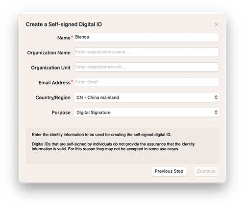
Task: Open the CN - China mainland dropdown
Action: [147, 97]
